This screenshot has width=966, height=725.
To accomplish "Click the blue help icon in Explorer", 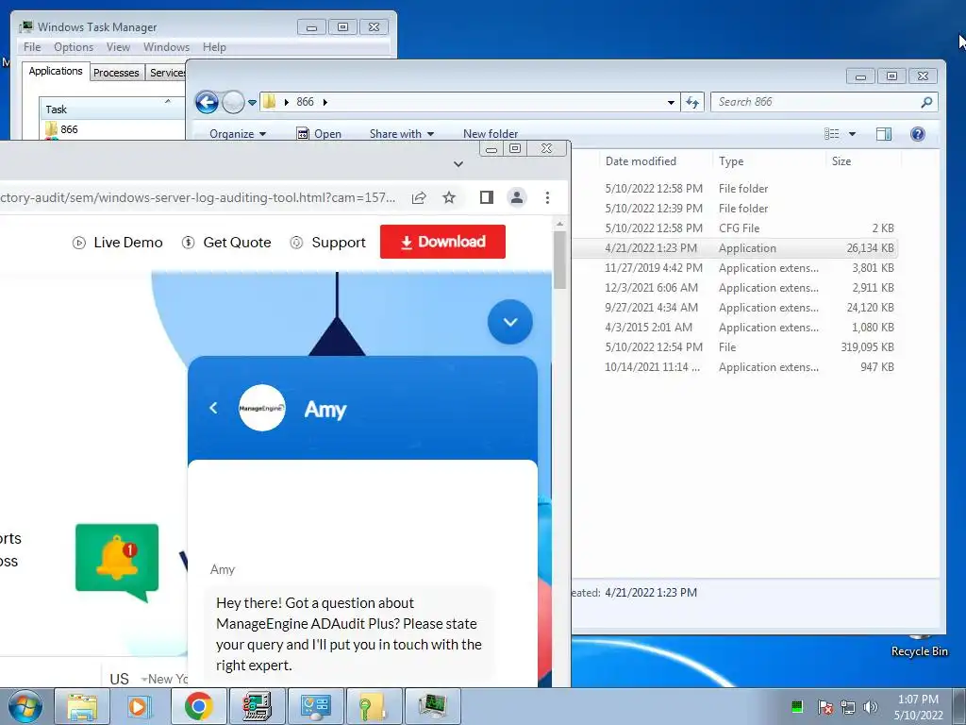I will [x=917, y=134].
